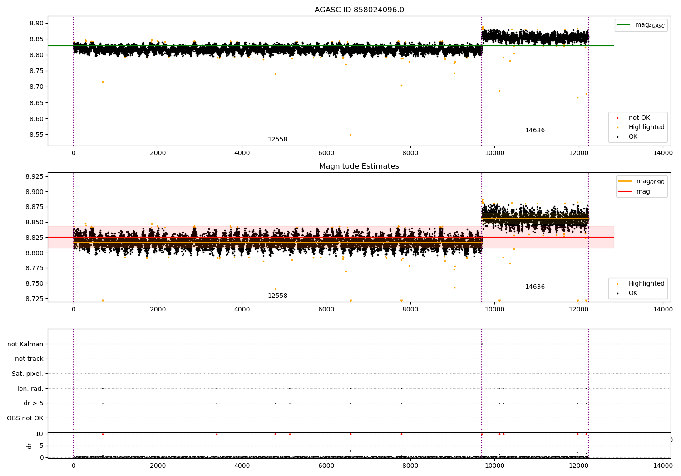Click the 'Ion. rad.' row label

pos(30,389)
